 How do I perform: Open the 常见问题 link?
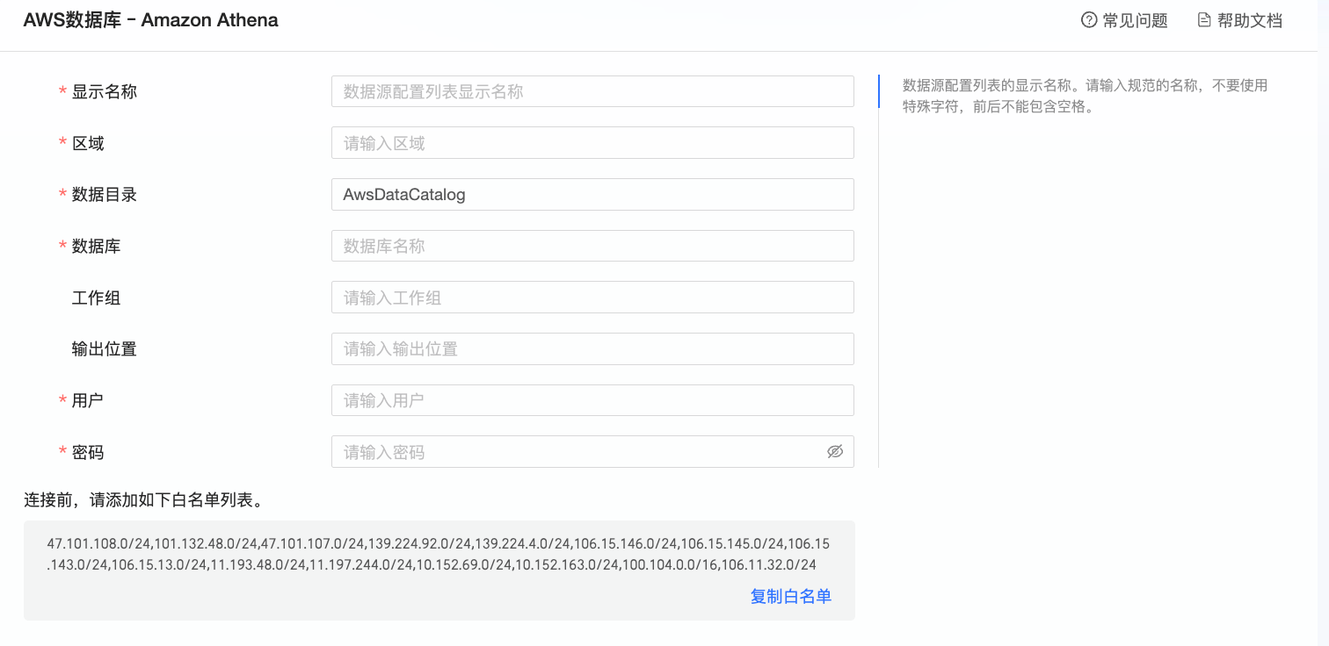[1124, 20]
